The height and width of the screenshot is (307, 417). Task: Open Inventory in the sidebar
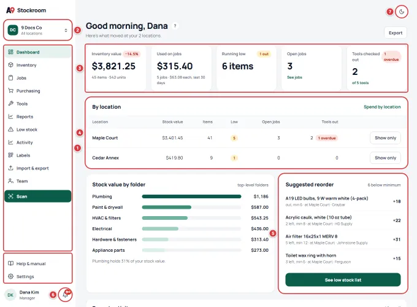38,65
